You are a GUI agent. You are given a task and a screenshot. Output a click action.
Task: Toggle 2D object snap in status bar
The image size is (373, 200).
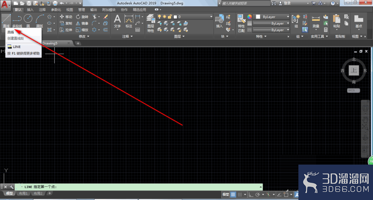click(286, 194)
